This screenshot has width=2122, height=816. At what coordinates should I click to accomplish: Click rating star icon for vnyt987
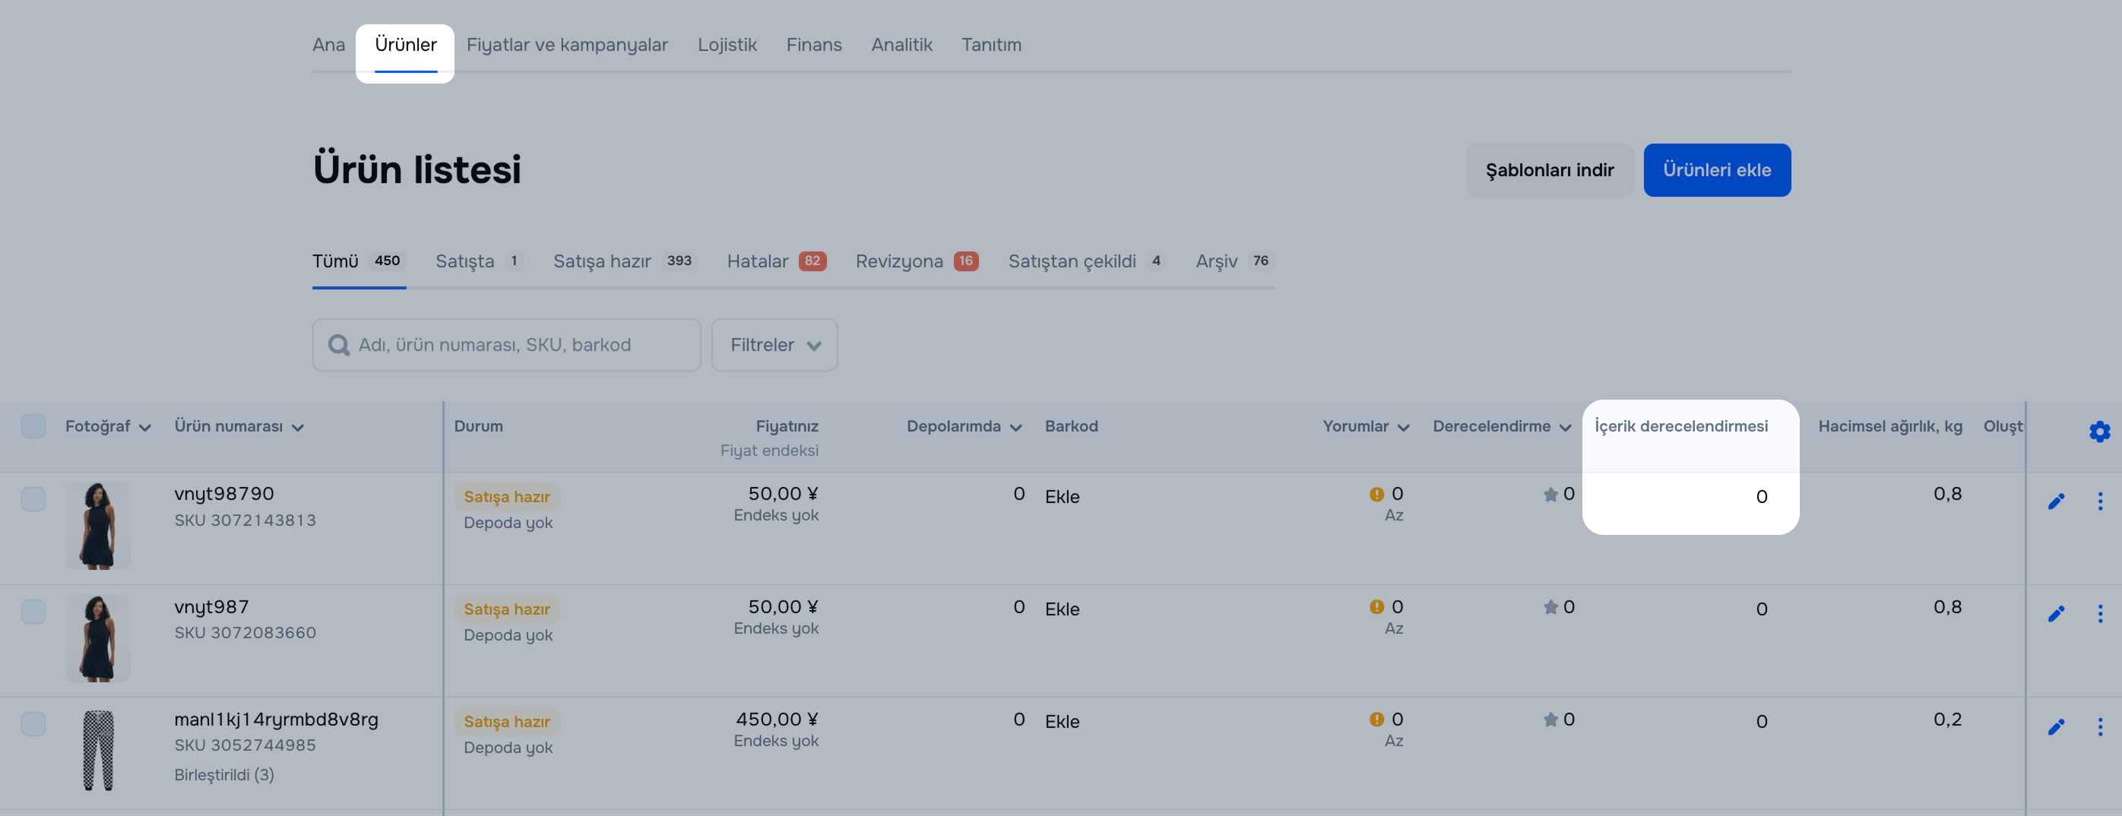tap(1550, 608)
